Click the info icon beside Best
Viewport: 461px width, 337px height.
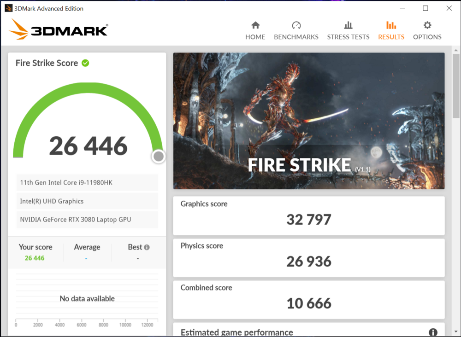pyautogui.click(x=147, y=247)
